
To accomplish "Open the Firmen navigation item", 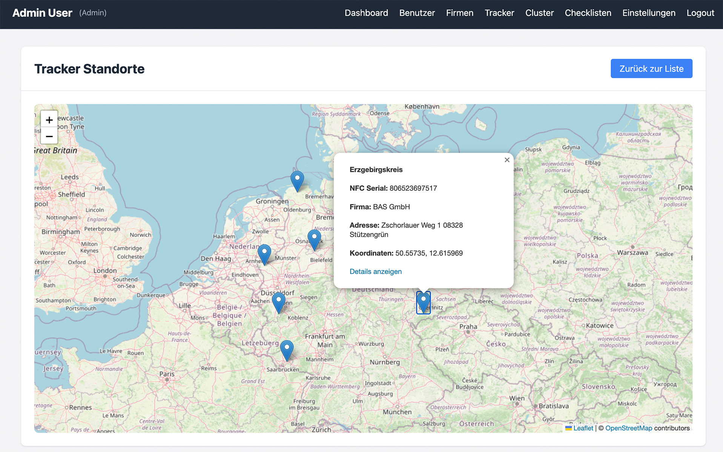I will [459, 13].
